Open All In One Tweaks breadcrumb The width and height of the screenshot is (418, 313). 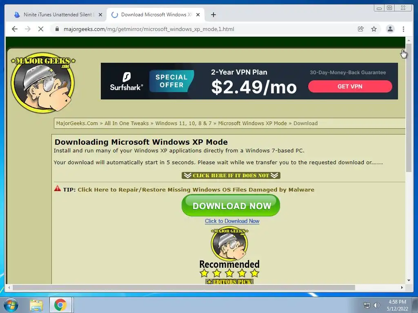[x=127, y=123]
